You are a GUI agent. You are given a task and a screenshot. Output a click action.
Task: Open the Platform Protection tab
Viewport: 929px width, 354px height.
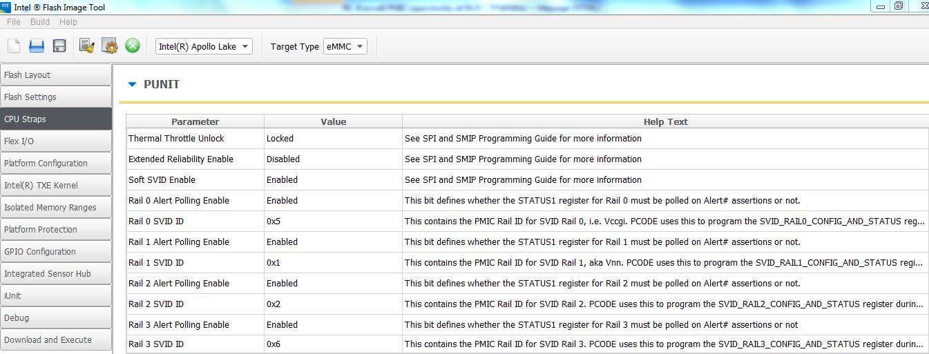pyautogui.click(x=56, y=230)
